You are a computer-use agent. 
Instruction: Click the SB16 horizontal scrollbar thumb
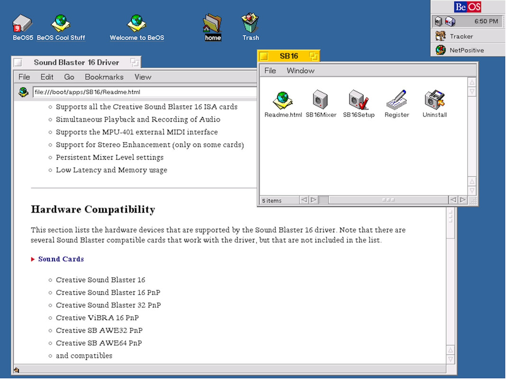click(x=388, y=200)
